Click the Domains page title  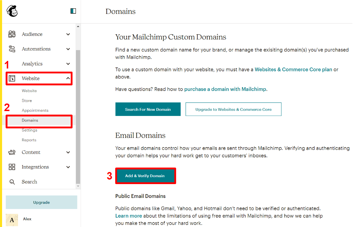[x=120, y=11]
